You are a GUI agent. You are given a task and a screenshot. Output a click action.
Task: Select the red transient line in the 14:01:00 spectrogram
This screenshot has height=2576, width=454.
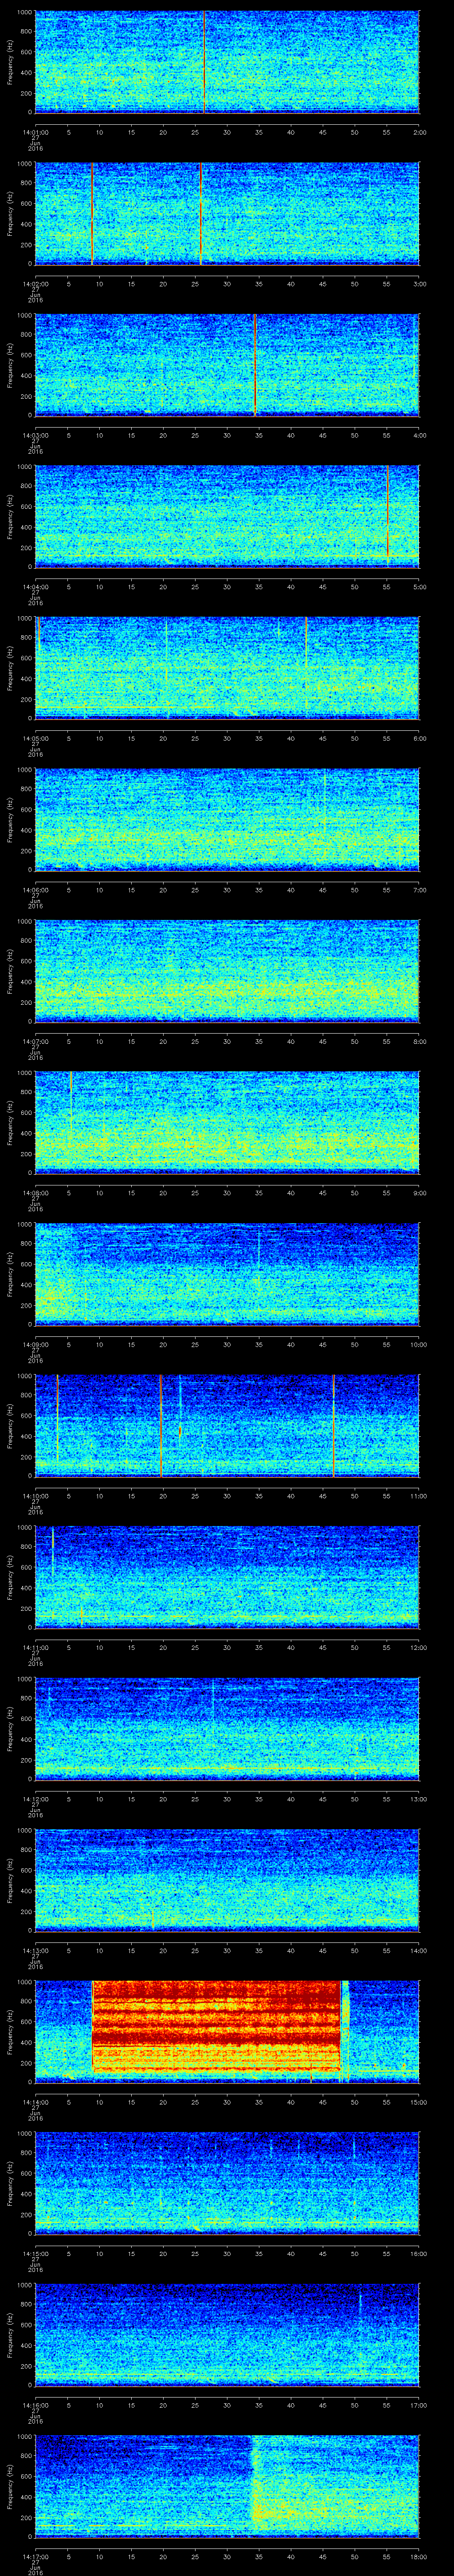(x=204, y=62)
